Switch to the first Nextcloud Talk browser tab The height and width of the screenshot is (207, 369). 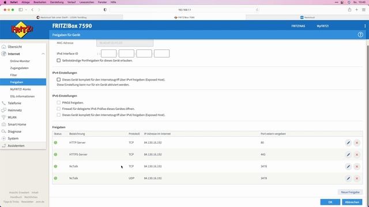pyautogui.click(x=62, y=17)
